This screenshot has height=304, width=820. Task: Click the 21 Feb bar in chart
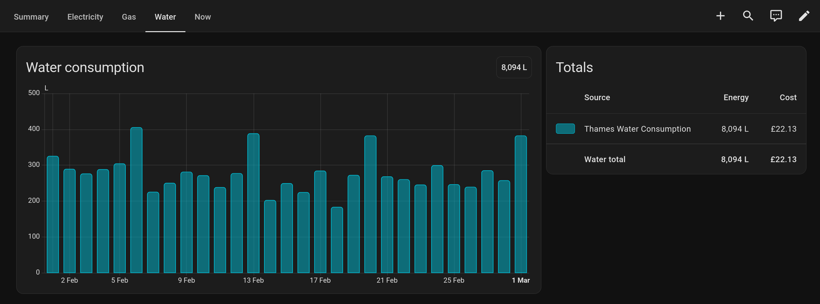(387, 225)
